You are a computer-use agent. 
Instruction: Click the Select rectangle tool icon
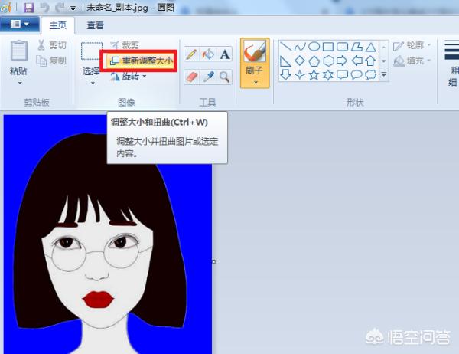[x=91, y=51]
